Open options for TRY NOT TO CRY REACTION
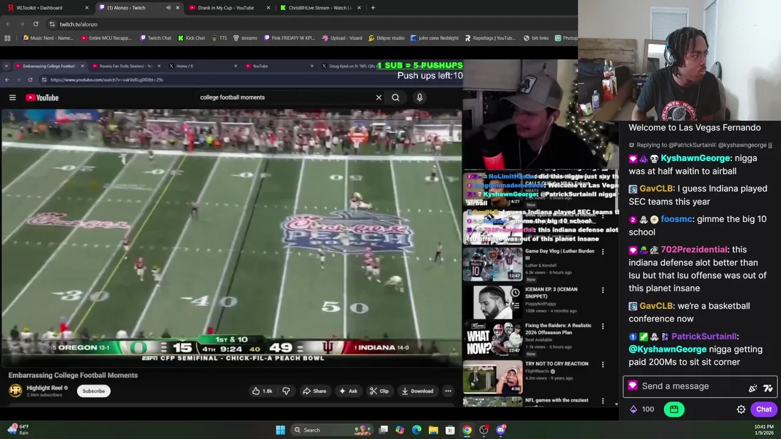781x439 pixels. click(x=603, y=365)
